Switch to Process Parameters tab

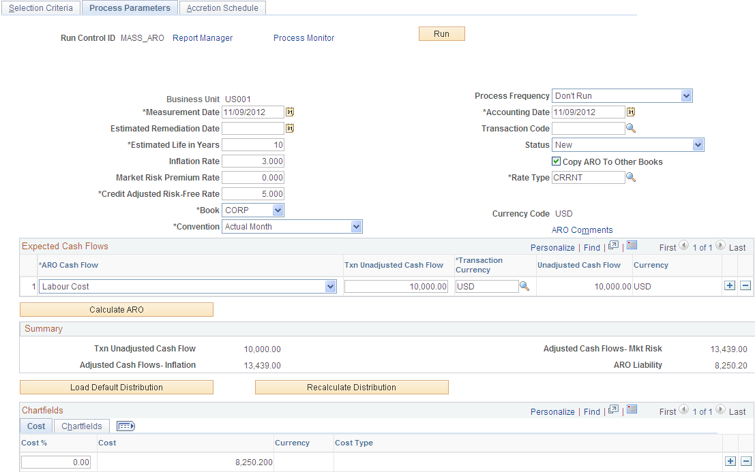[130, 8]
